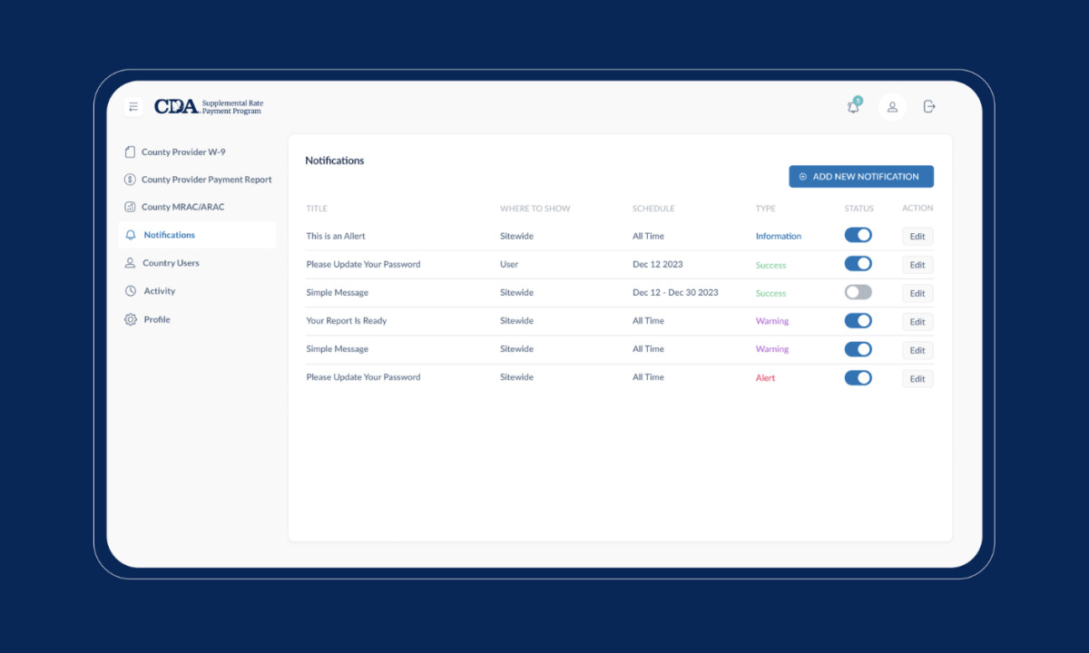
Task: Open the sidebar collapse hamburger icon
Action: [x=132, y=106]
